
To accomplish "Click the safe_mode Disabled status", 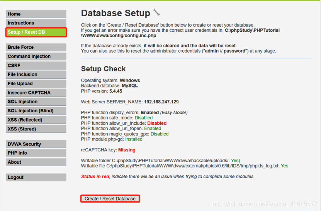I will (144, 118).
